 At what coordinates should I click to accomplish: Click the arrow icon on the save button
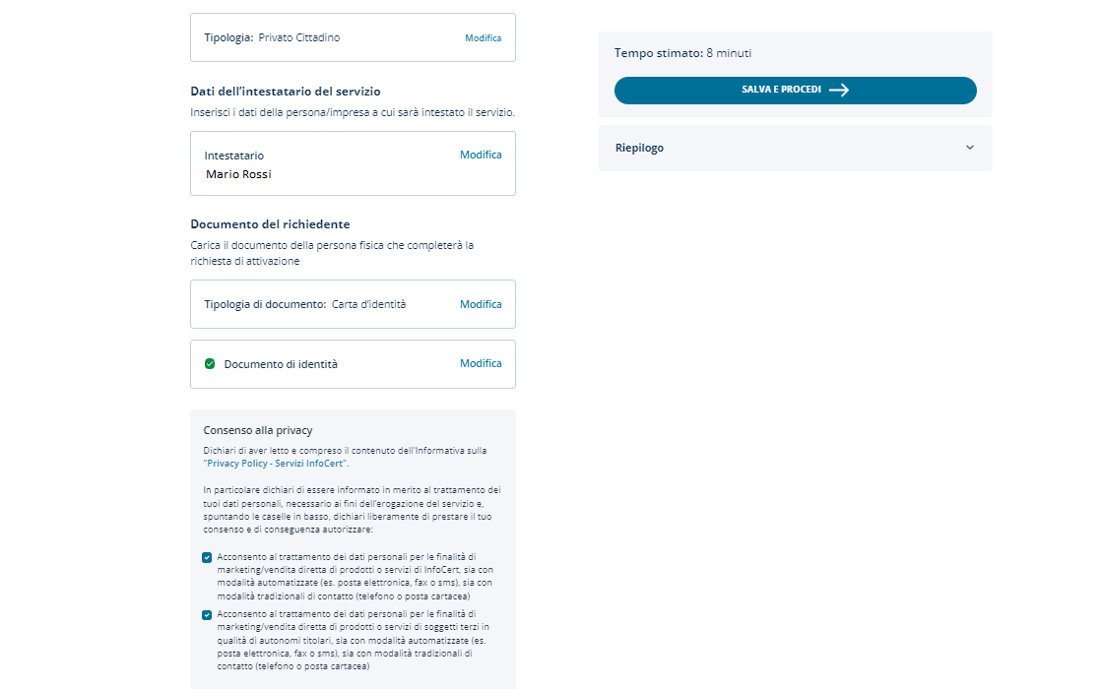839,91
